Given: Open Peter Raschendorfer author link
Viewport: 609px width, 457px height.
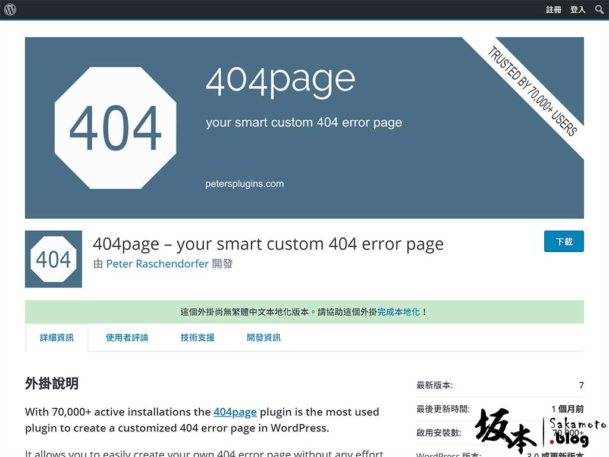Looking at the screenshot, I should click(157, 264).
